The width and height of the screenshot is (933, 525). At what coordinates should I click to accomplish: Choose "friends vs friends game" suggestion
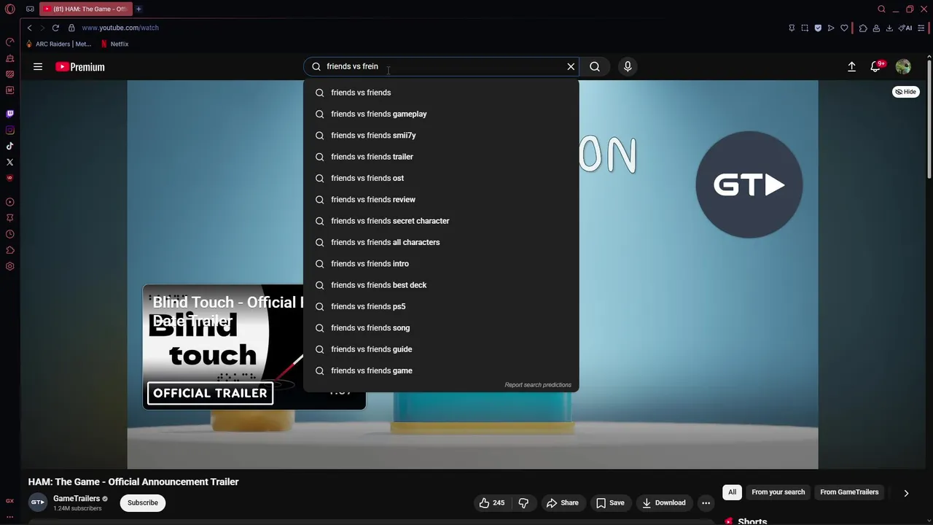pos(441,370)
